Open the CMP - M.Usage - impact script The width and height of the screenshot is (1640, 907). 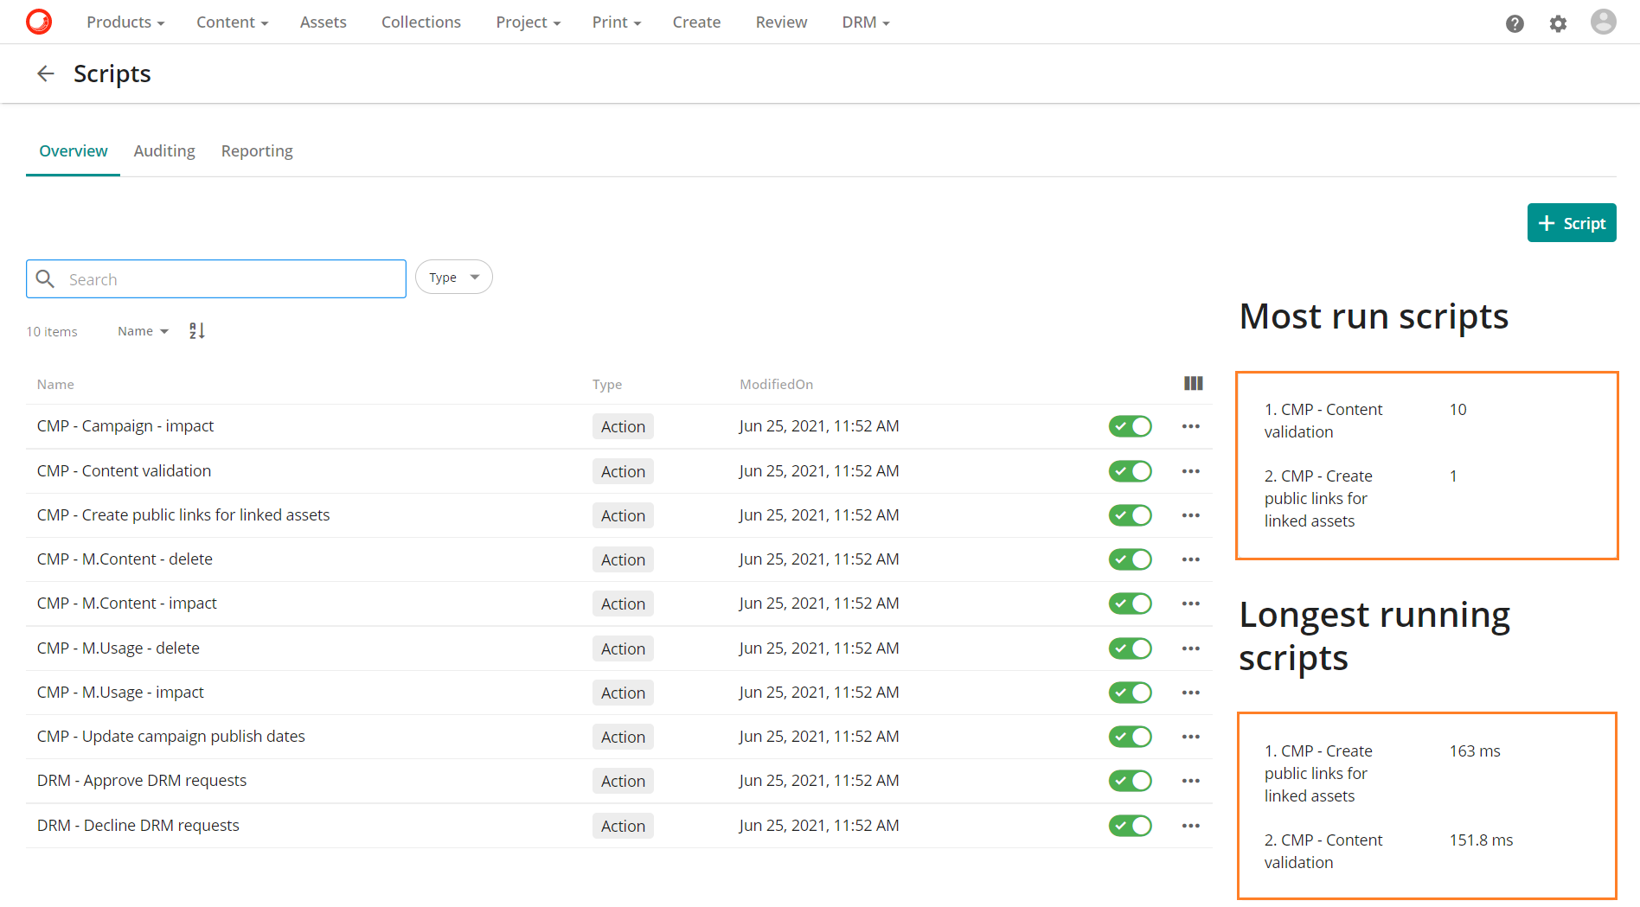(x=120, y=693)
